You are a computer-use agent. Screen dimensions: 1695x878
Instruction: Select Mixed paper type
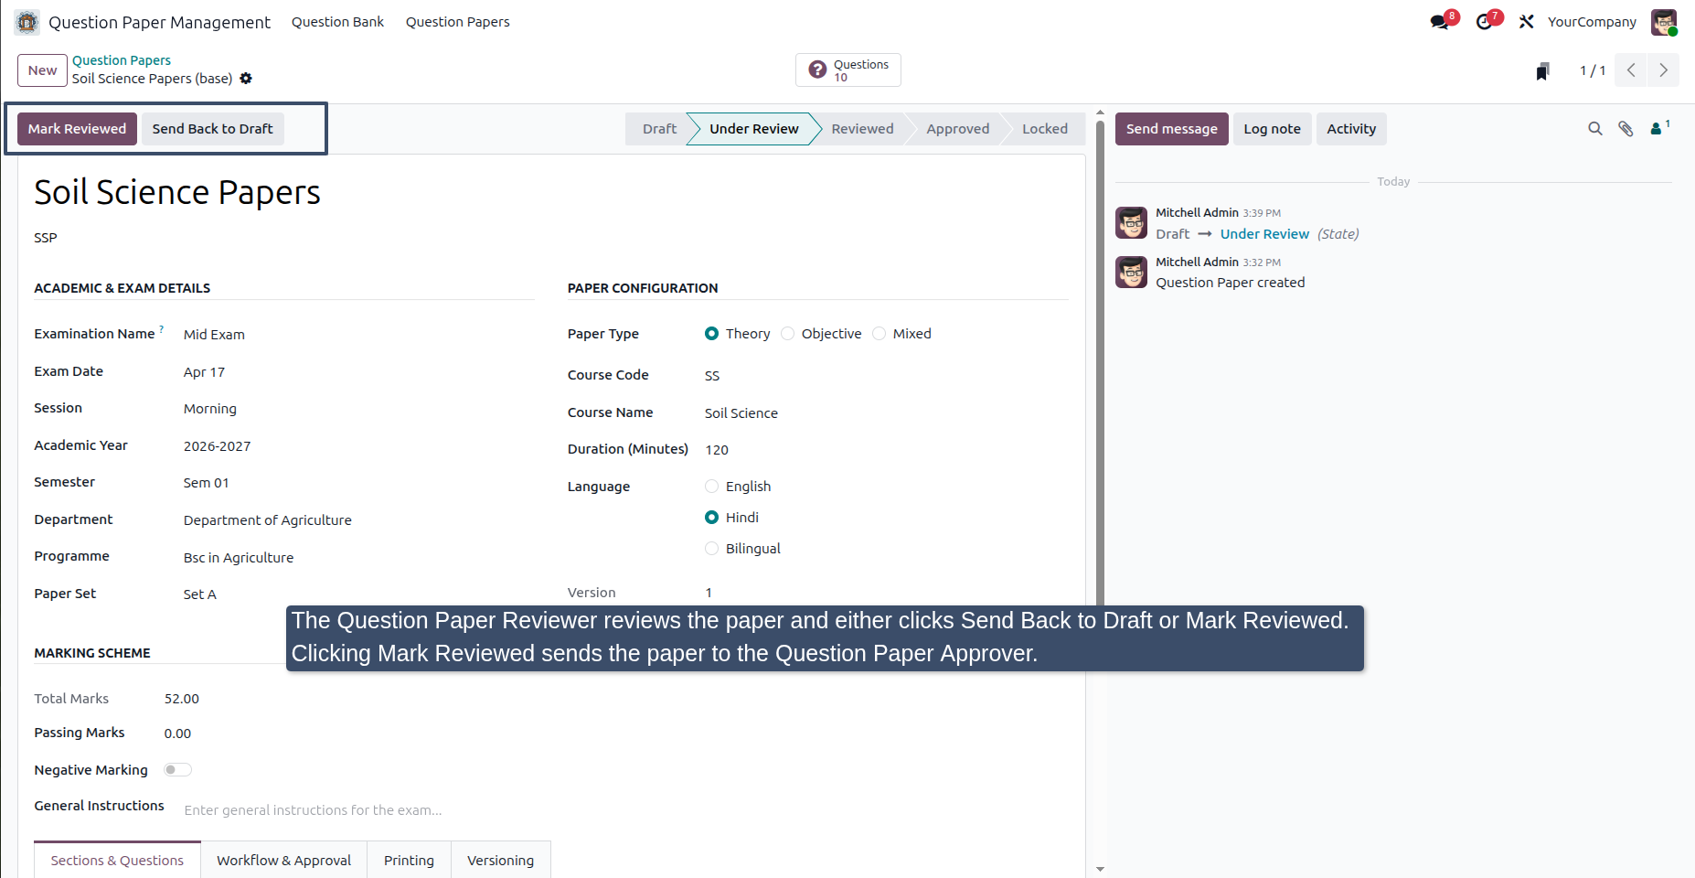point(879,334)
